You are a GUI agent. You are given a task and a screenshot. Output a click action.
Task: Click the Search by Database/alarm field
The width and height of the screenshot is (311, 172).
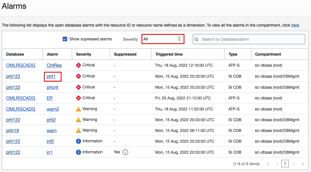(251, 39)
